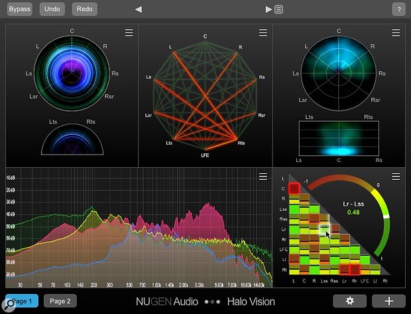This screenshot has width=411, height=314.
Task: Select the red Rt-Lr cell in correlation matrix
Action: [x=345, y=270]
